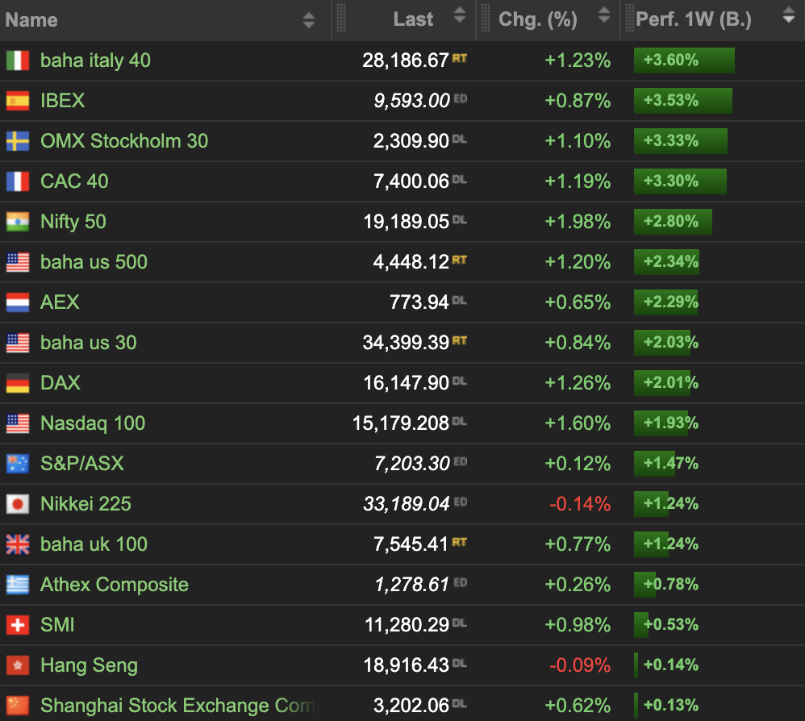Click the US flag beside baha us 30
Viewport: 805px width, 721px height.
point(18,343)
